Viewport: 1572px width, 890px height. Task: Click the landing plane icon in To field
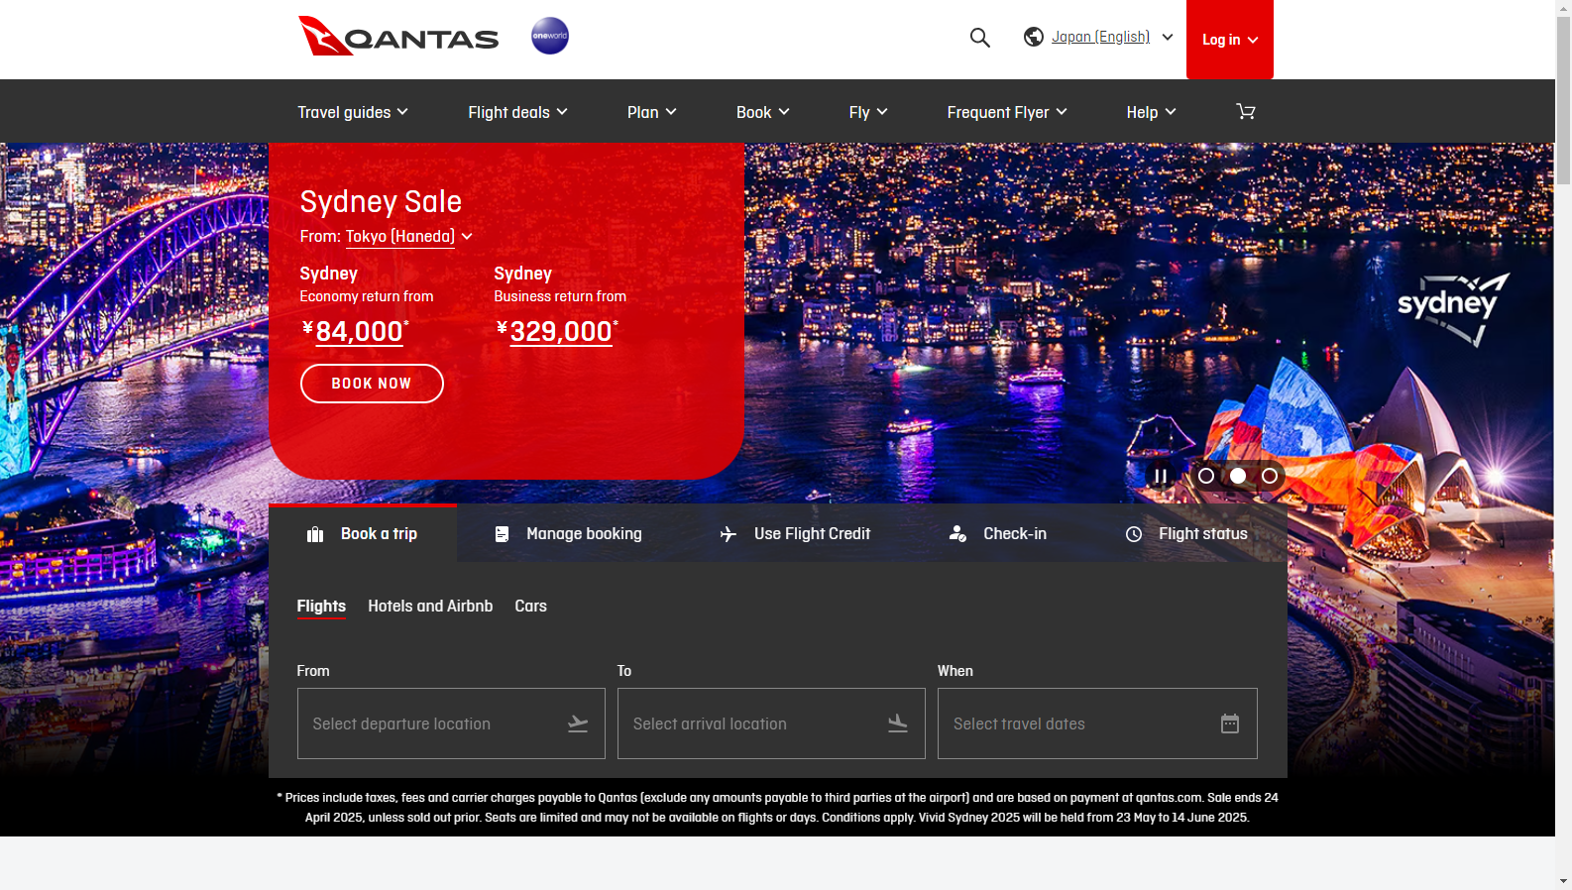pos(898,724)
